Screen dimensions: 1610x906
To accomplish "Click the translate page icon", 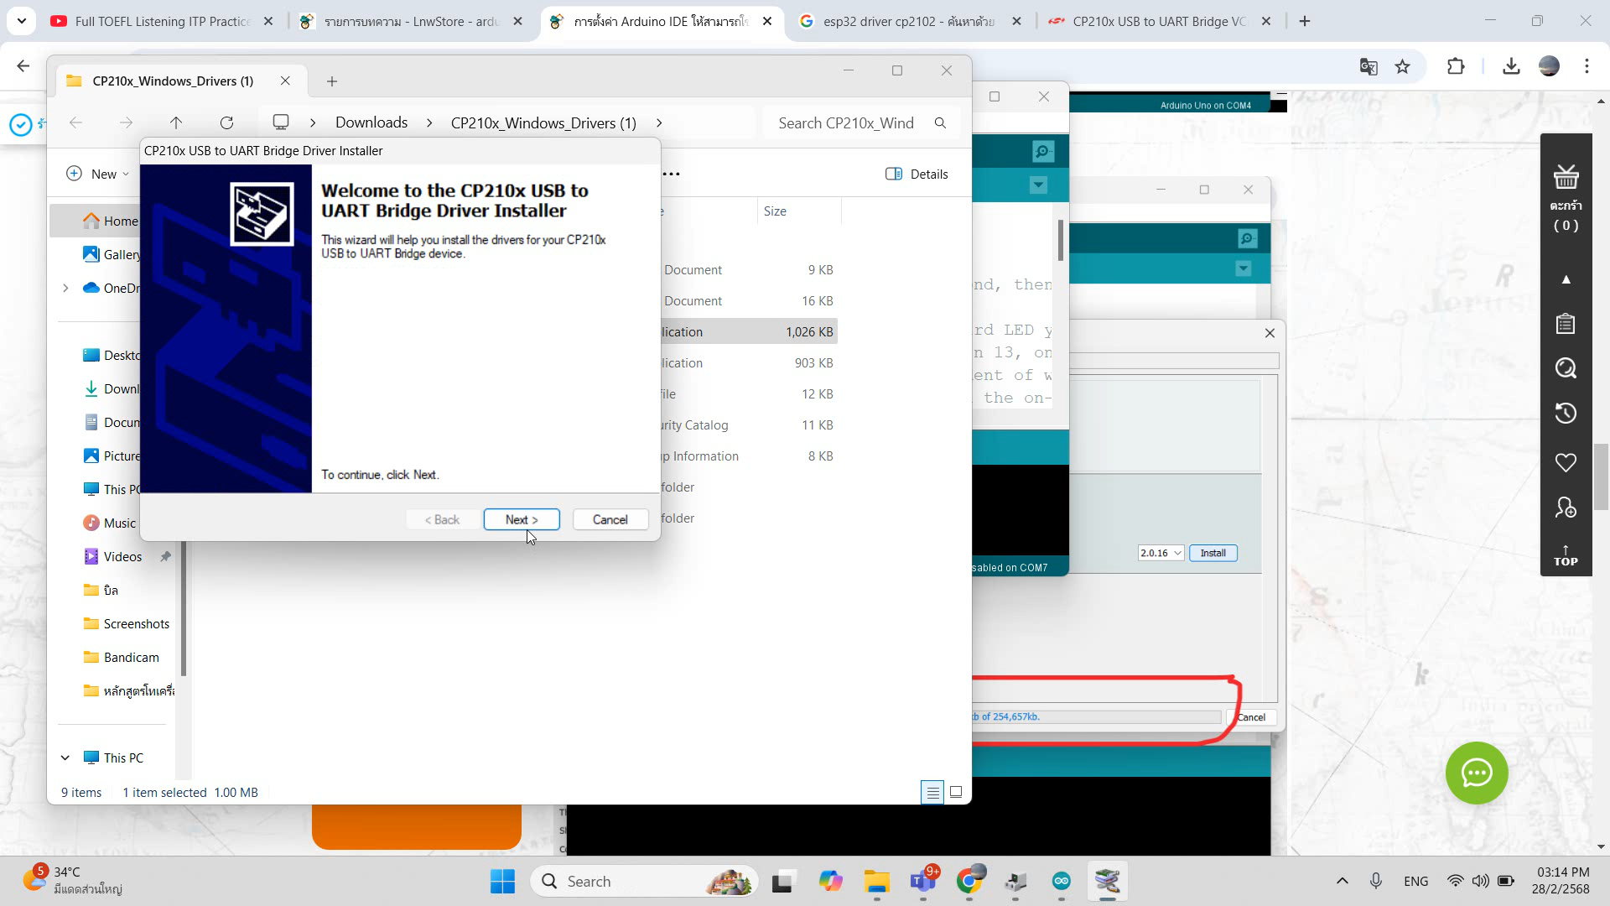I will coord(1368,66).
